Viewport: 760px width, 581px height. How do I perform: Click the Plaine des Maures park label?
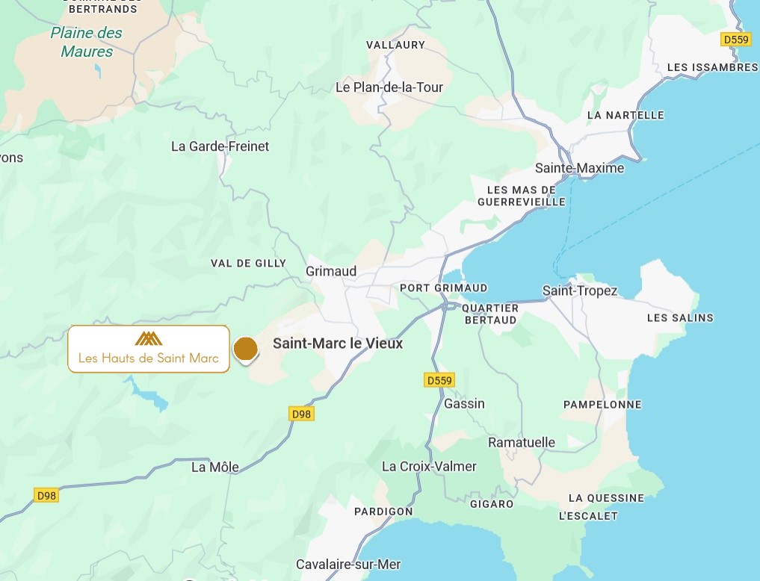86,42
